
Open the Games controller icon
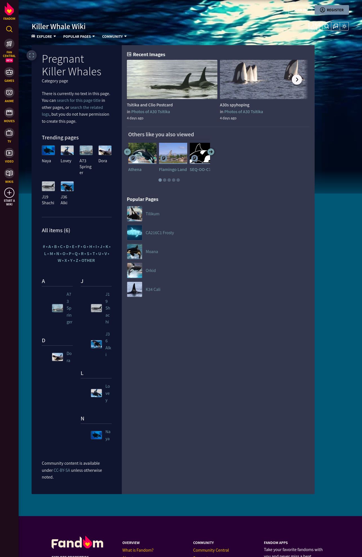point(9,72)
